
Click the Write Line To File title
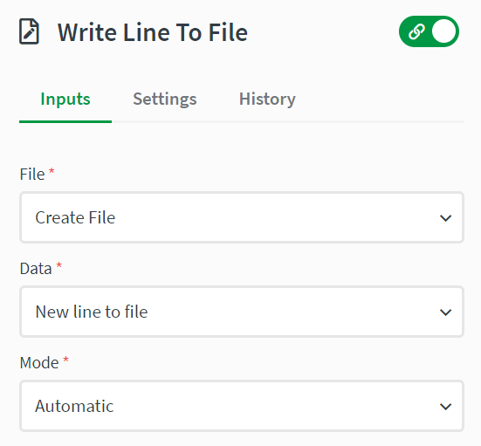(x=153, y=32)
